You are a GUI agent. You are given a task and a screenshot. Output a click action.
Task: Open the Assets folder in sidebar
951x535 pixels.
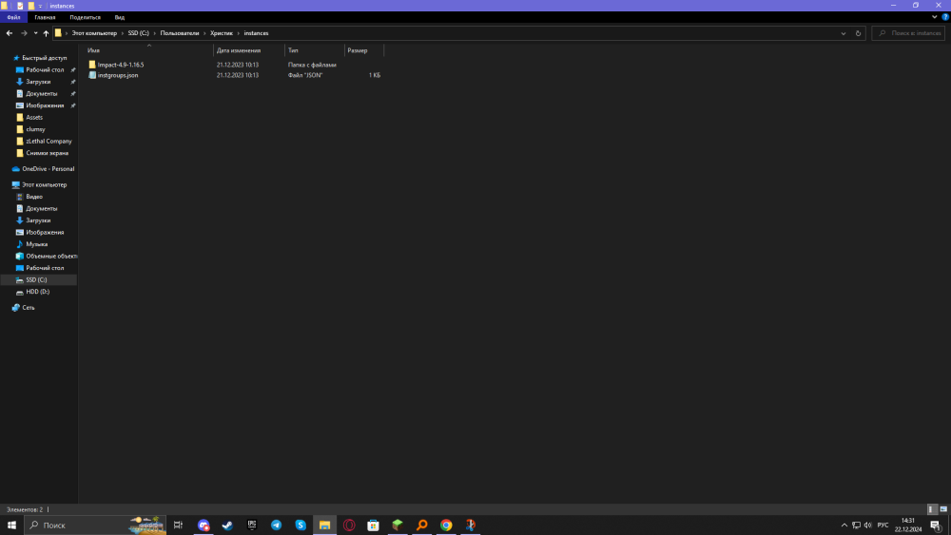click(x=34, y=118)
